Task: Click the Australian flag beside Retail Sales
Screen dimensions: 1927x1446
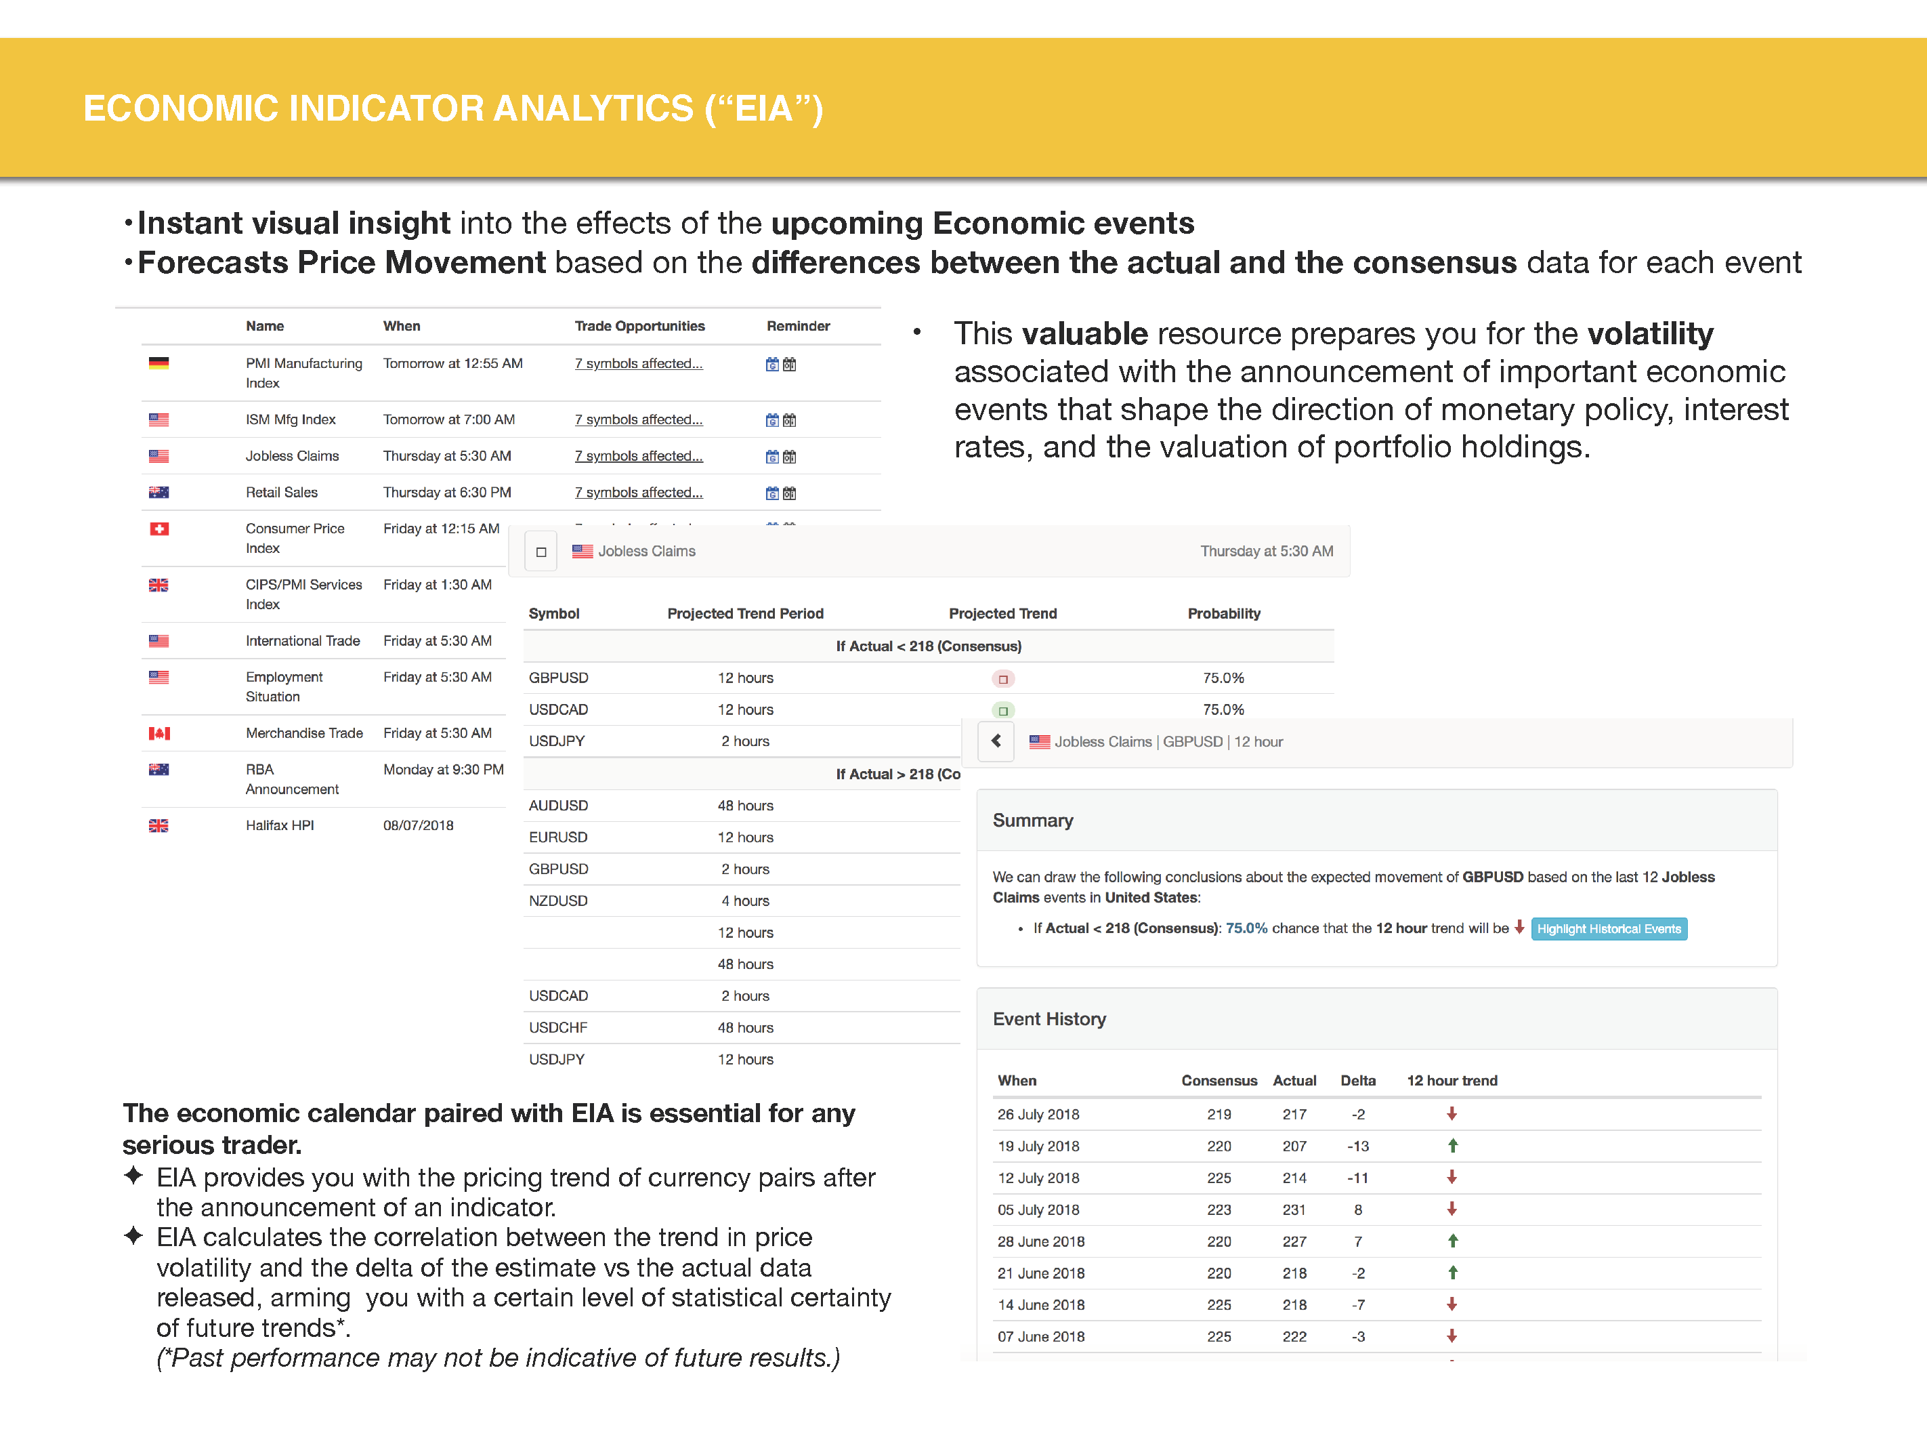Action: (x=158, y=493)
